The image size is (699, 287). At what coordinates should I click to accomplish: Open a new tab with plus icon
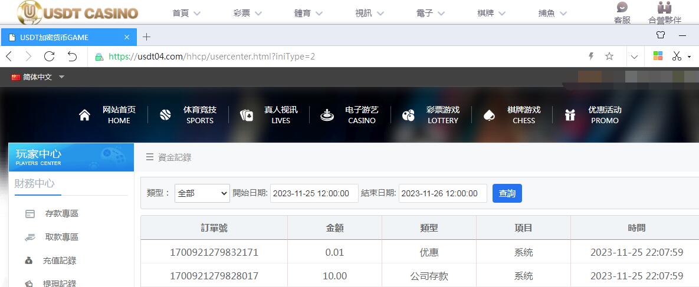[146, 37]
